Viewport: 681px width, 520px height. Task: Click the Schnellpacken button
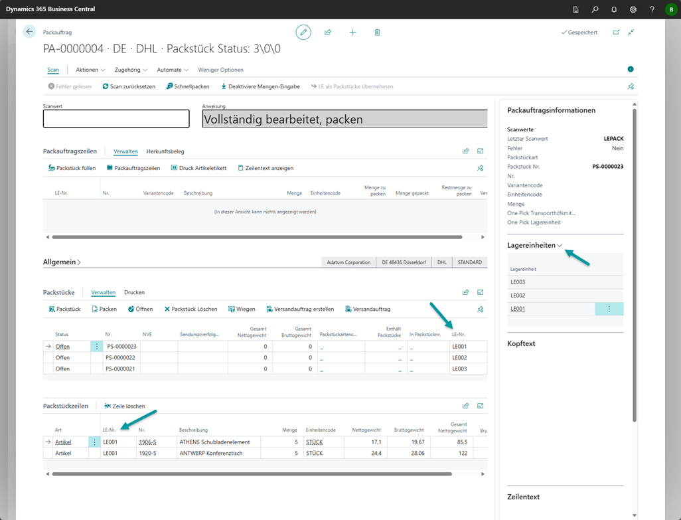tap(188, 86)
